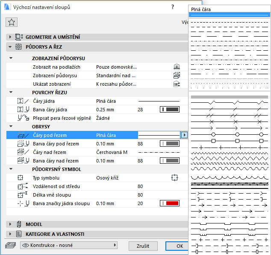Click the Model panel icon
The width and height of the screenshot is (271, 255).
pyautogui.click(x=19, y=224)
